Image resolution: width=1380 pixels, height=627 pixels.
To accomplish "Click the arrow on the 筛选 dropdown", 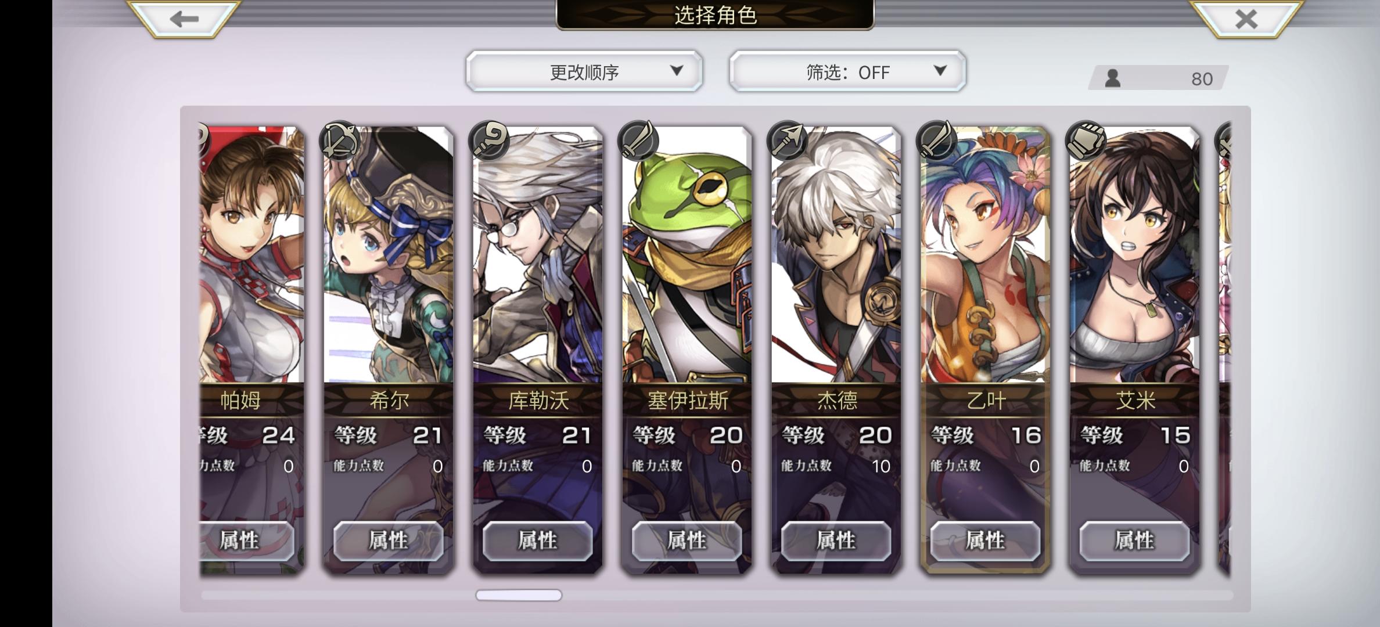I will 940,71.
